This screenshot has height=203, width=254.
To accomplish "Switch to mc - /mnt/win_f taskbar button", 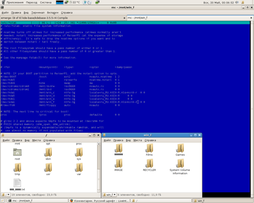I will tap(38, 201).
